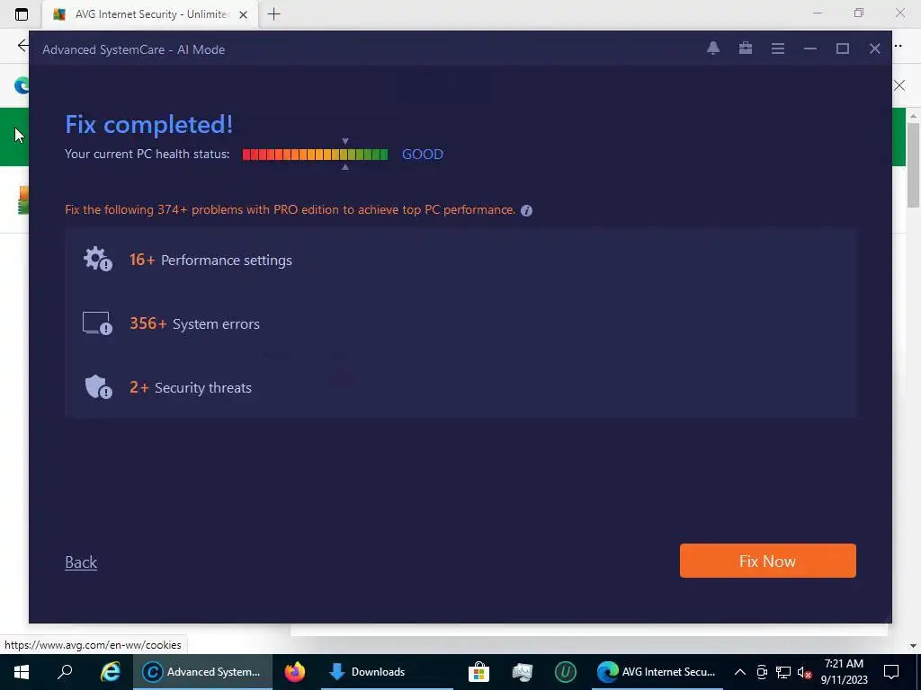Open notifications bell in Advanced SystemCare
Image resolution: width=921 pixels, height=690 pixels.
click(x=713, y=49)
